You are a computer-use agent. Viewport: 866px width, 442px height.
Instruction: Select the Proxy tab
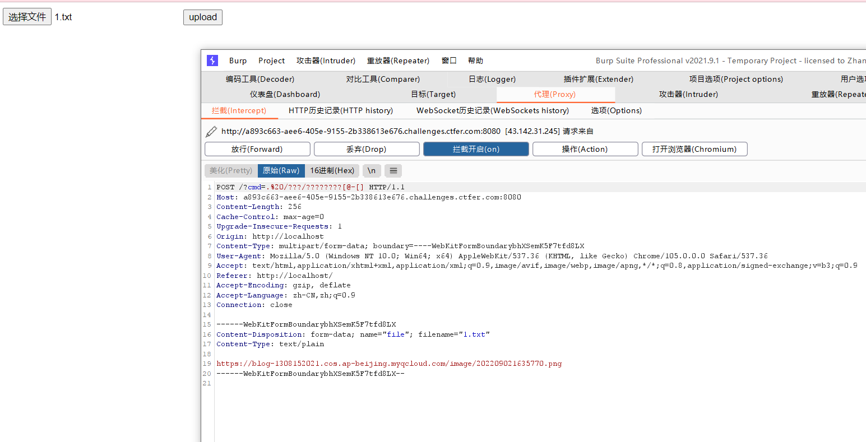tap(555, 94)
